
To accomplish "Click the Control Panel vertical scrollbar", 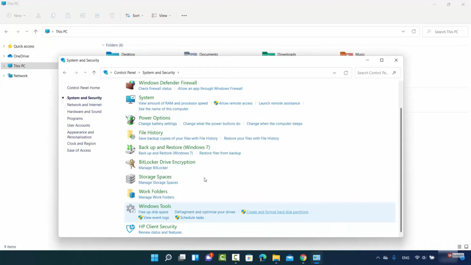I will [401, 170].
